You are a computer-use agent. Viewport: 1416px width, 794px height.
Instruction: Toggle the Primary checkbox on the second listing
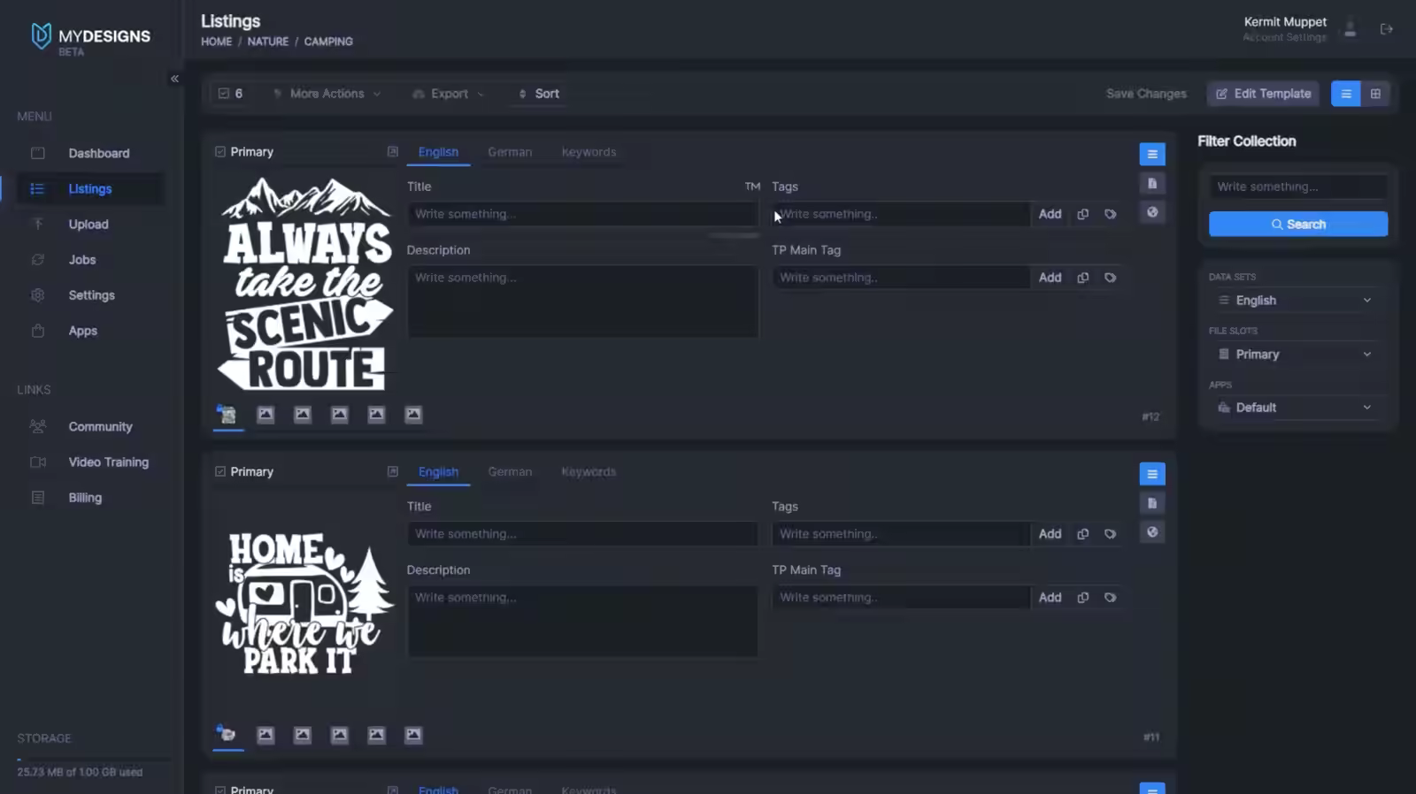(220, 472)
